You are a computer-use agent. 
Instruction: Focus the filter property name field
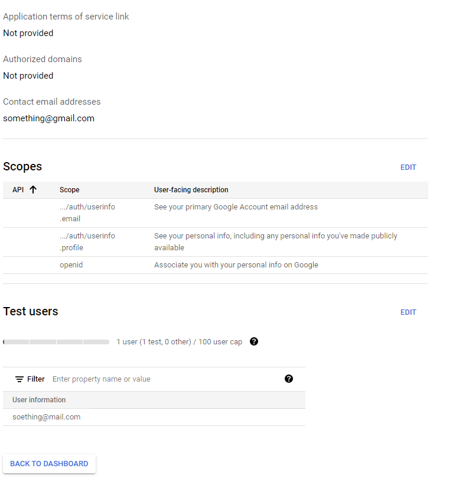pos(165,379)
